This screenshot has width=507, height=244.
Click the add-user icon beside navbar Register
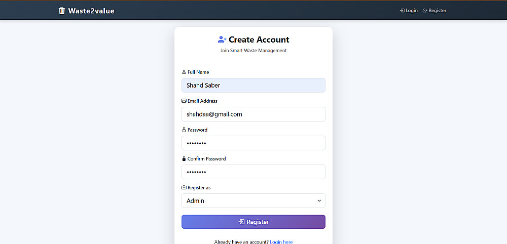[x=425, y=11]
